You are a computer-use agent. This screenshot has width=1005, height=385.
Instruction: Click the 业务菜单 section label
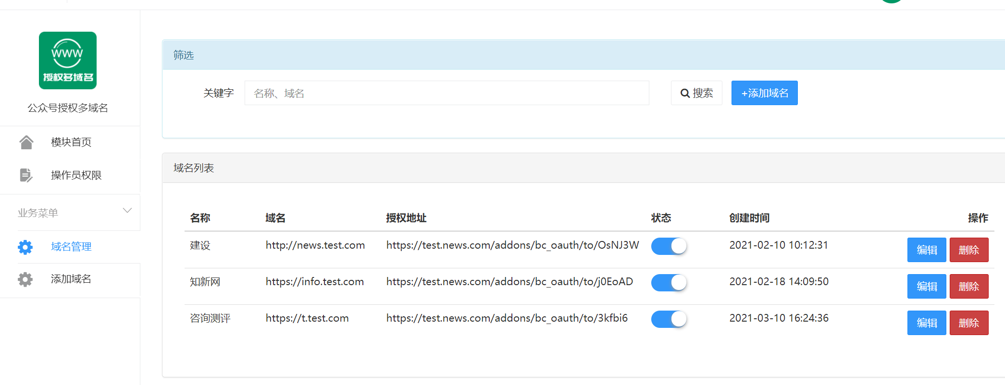click(38, 213)
